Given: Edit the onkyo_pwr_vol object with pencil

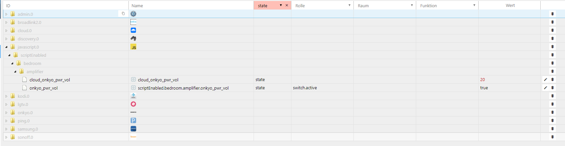Looking at the screenshot, I should click(545, 88).
